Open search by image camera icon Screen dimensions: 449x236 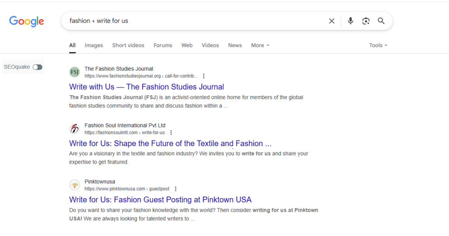point(366,21)
